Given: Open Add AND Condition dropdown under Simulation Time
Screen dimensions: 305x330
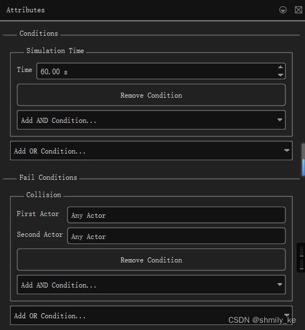Looking at the screenshot, I should point(151,120).
